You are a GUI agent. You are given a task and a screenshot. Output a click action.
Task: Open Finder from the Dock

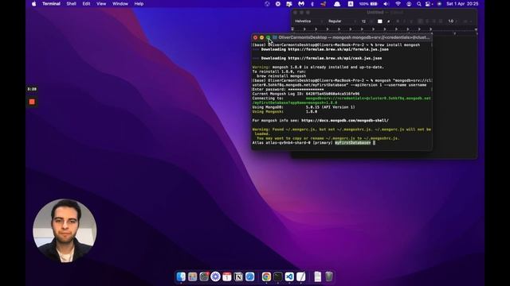pyautogui.click(x=181, y=276)
